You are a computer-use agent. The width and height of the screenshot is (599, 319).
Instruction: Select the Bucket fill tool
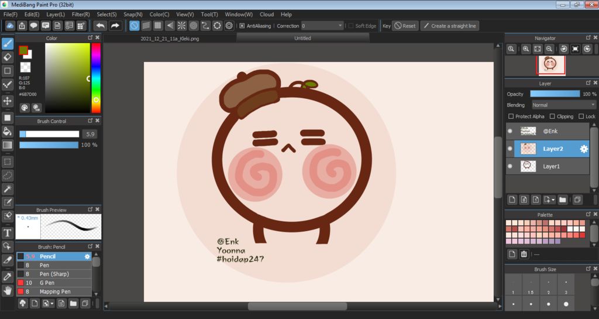(x=7, y=132)
